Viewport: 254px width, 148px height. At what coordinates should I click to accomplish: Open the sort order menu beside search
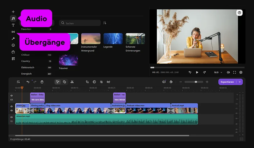click(105, 23)
